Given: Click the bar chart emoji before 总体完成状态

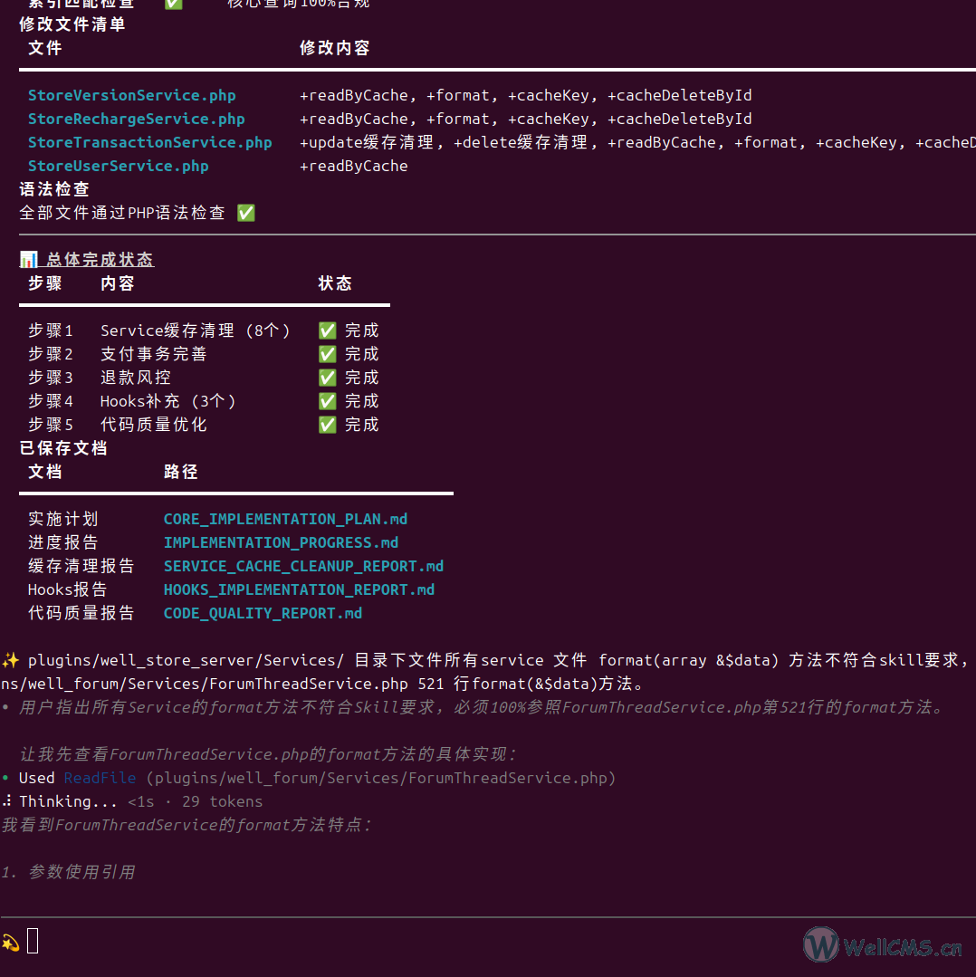Looking at the screenshot, I should click(28, 260).
